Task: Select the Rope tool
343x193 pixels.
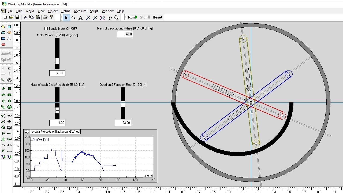Action: tap(3, 145)
